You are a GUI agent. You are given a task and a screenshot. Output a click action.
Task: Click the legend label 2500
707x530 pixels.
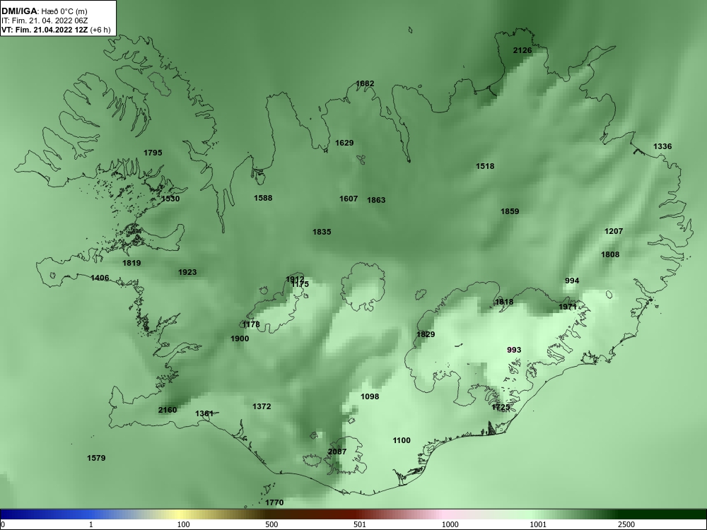[x=626, y=524]
